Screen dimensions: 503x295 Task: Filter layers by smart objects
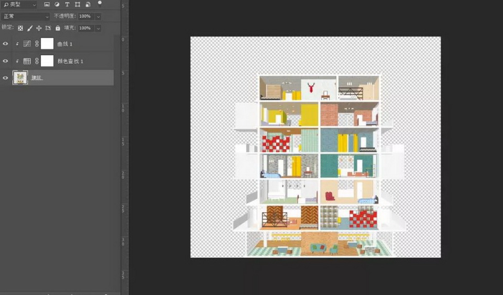(88, 5)
